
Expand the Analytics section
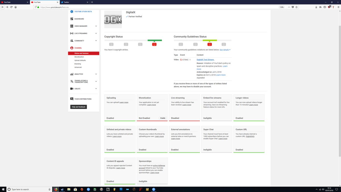point(96,74)
